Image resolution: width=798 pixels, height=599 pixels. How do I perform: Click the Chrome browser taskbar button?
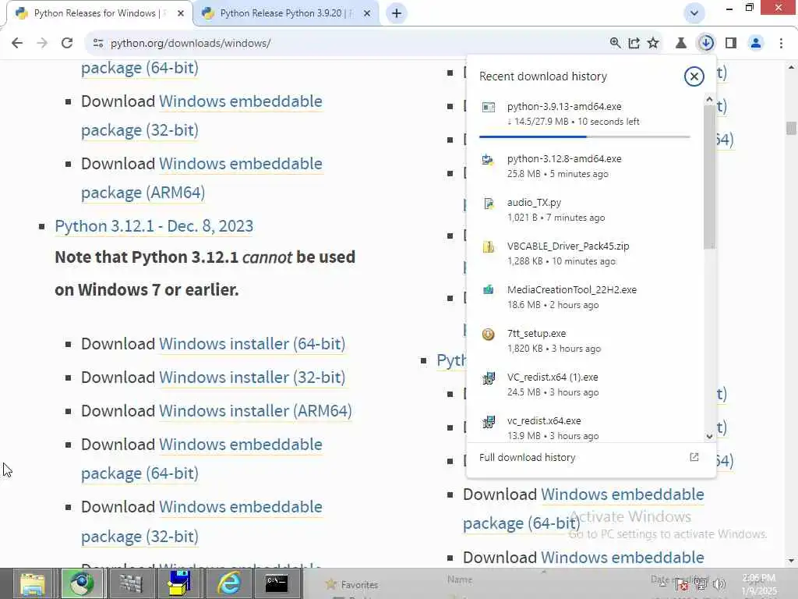coord(83,583)
